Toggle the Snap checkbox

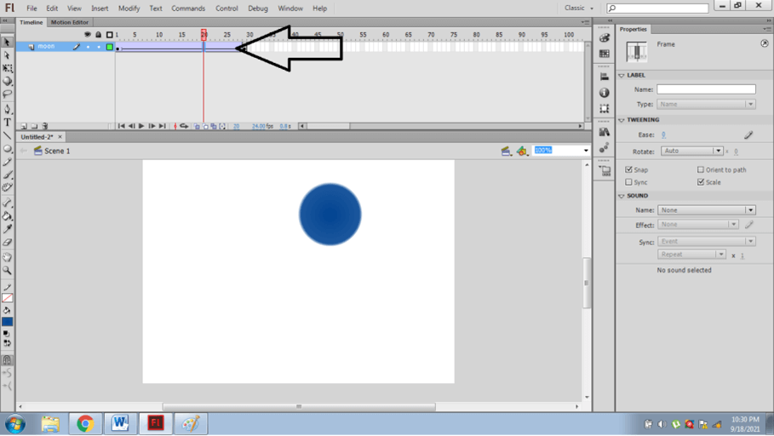[629, 169]
